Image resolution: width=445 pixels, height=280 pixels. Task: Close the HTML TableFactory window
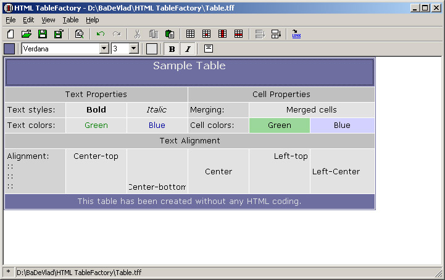[436, 8]
